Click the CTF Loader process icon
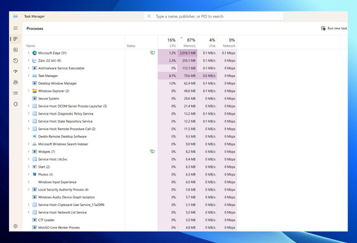 pos(34,220)
